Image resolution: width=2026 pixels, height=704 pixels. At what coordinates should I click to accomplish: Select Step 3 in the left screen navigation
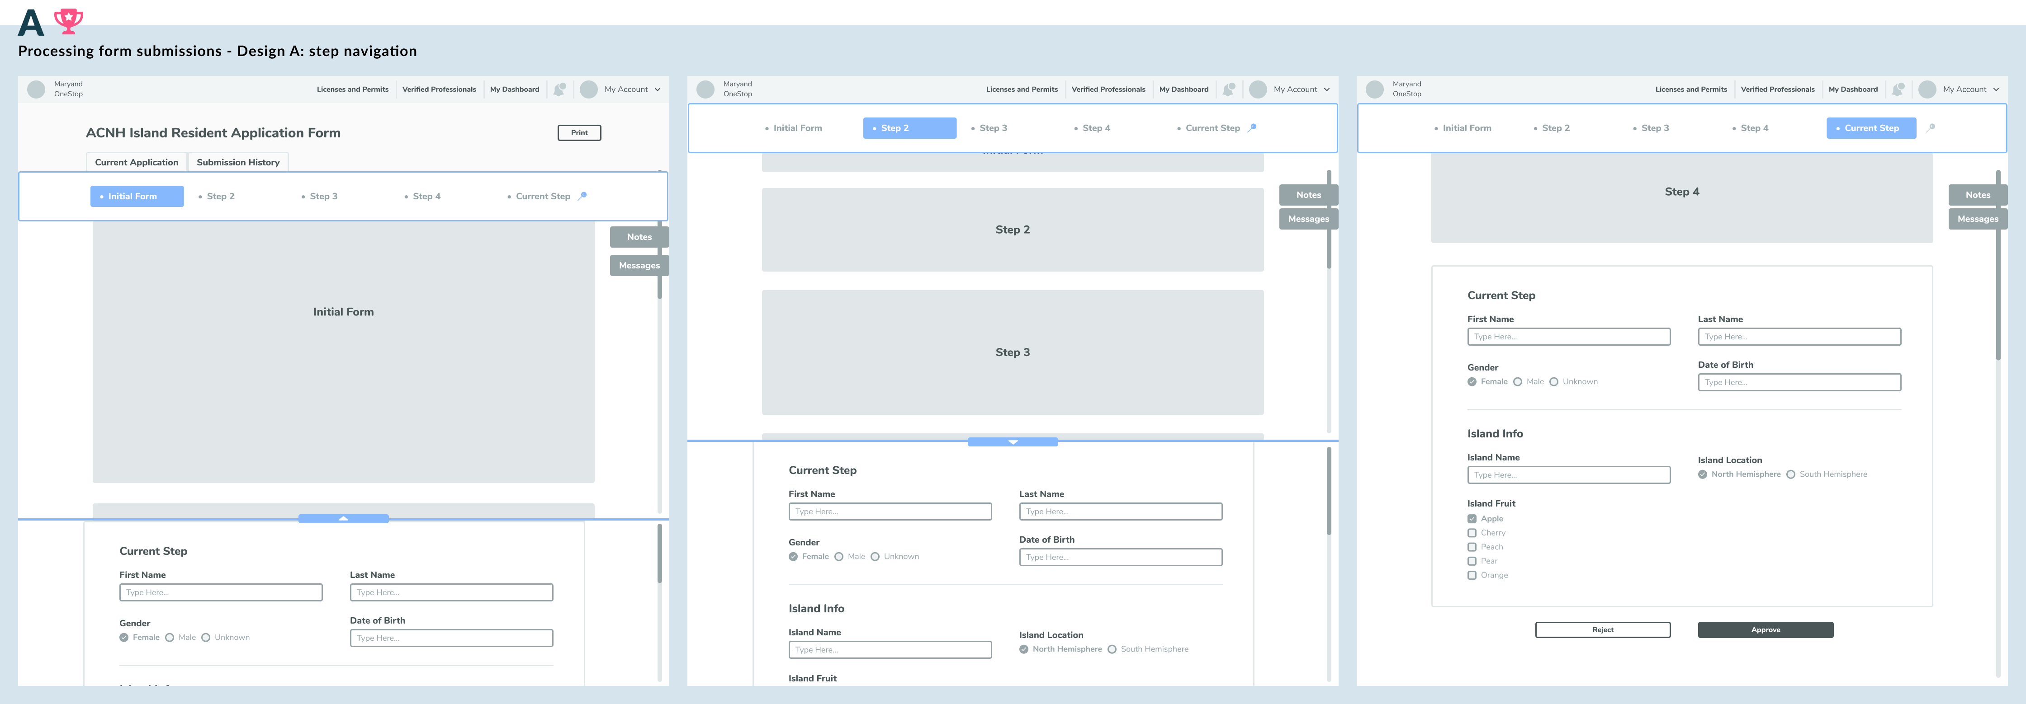pyautogui.click(x=320, y=197)
